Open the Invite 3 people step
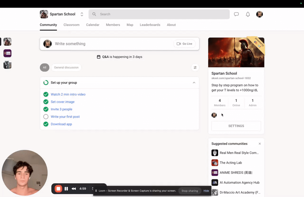 [61, 109]
